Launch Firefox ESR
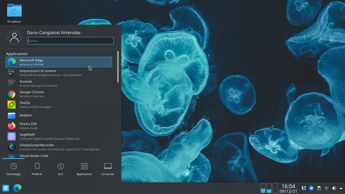The width and height of the screenshot is (345, 194). (x=59, y=126)
